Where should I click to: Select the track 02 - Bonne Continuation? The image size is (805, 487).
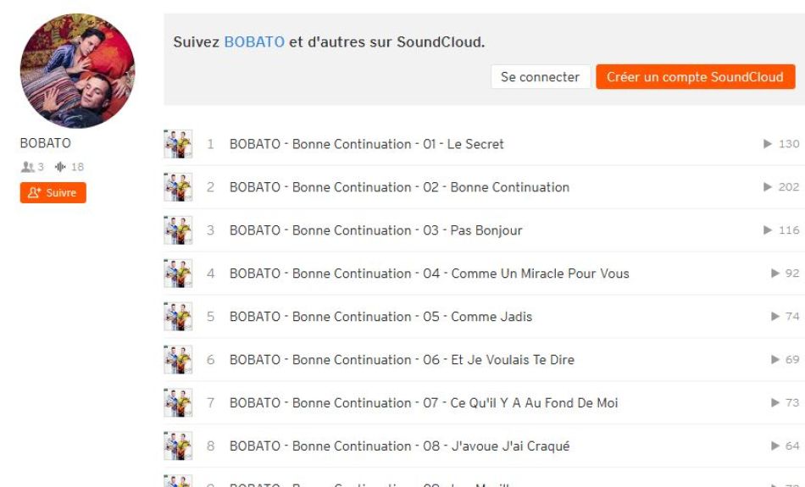(x=399, y=187)
